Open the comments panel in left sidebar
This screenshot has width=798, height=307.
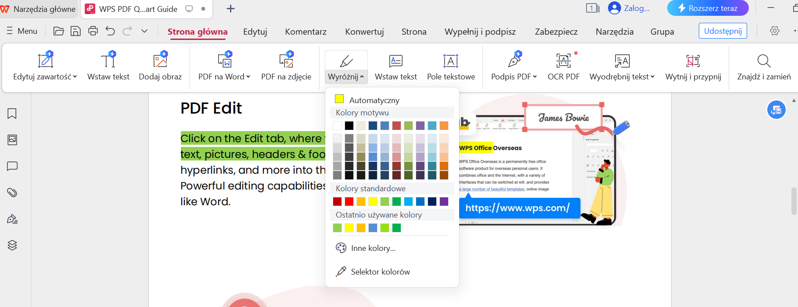pyautogui.click(x=12, y=166)
